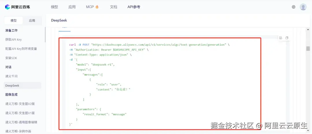Switch to the sidebar 应用 tab
This screenshot has height=134, width=312.
point(32,21)
